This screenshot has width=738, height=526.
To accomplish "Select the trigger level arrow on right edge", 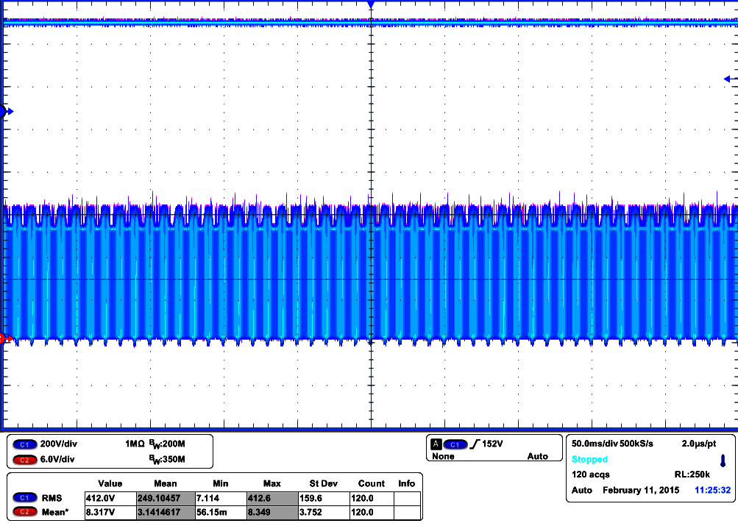I will click(730, 79).
